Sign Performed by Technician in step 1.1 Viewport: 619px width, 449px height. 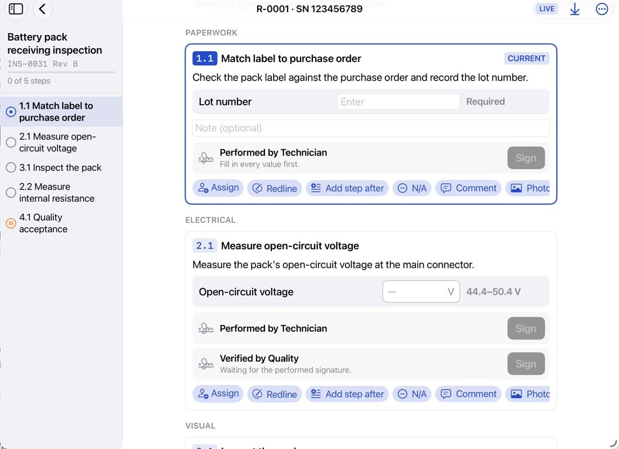(526, 158)
